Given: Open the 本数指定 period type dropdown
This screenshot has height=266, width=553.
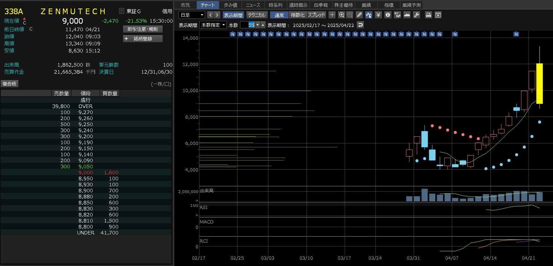Looking at the screenshot, I should (x=213, y=25).
